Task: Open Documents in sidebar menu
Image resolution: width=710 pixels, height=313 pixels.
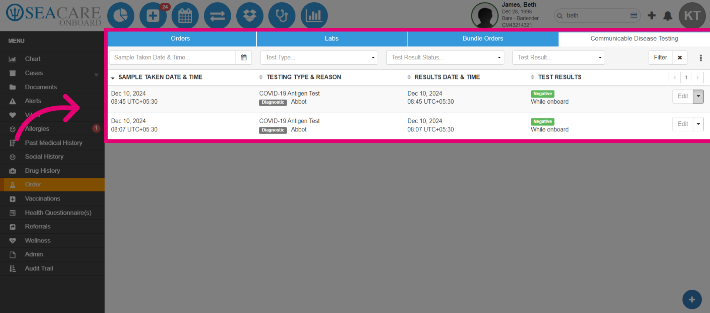Action: 52,87
